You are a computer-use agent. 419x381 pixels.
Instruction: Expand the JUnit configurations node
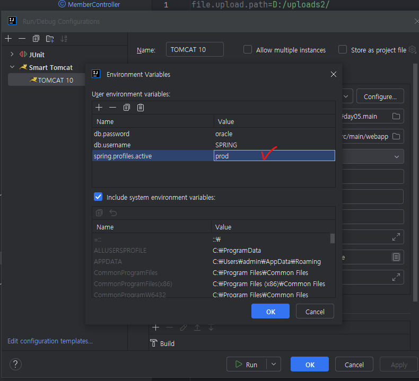12,54
